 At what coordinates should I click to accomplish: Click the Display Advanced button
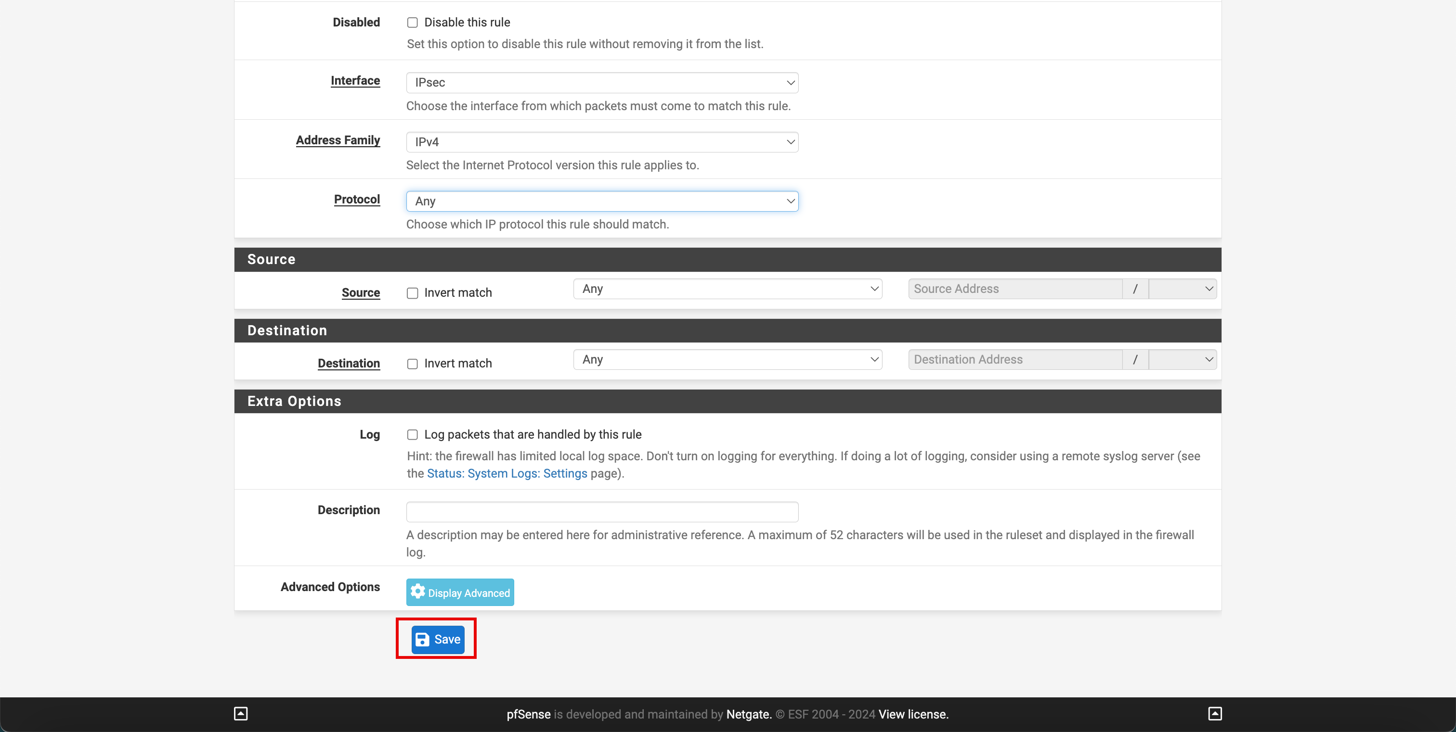460,592
